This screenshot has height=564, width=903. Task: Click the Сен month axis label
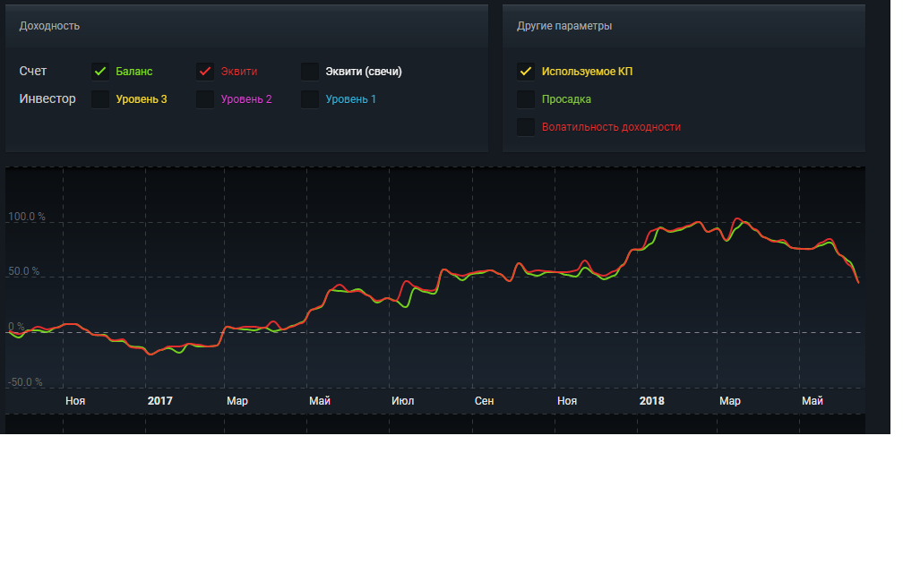484,401
